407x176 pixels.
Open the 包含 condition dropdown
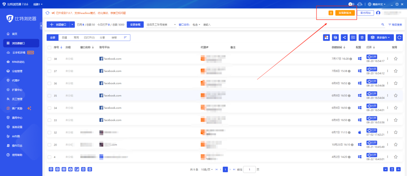pyautogui.click(x=196, y=24)
